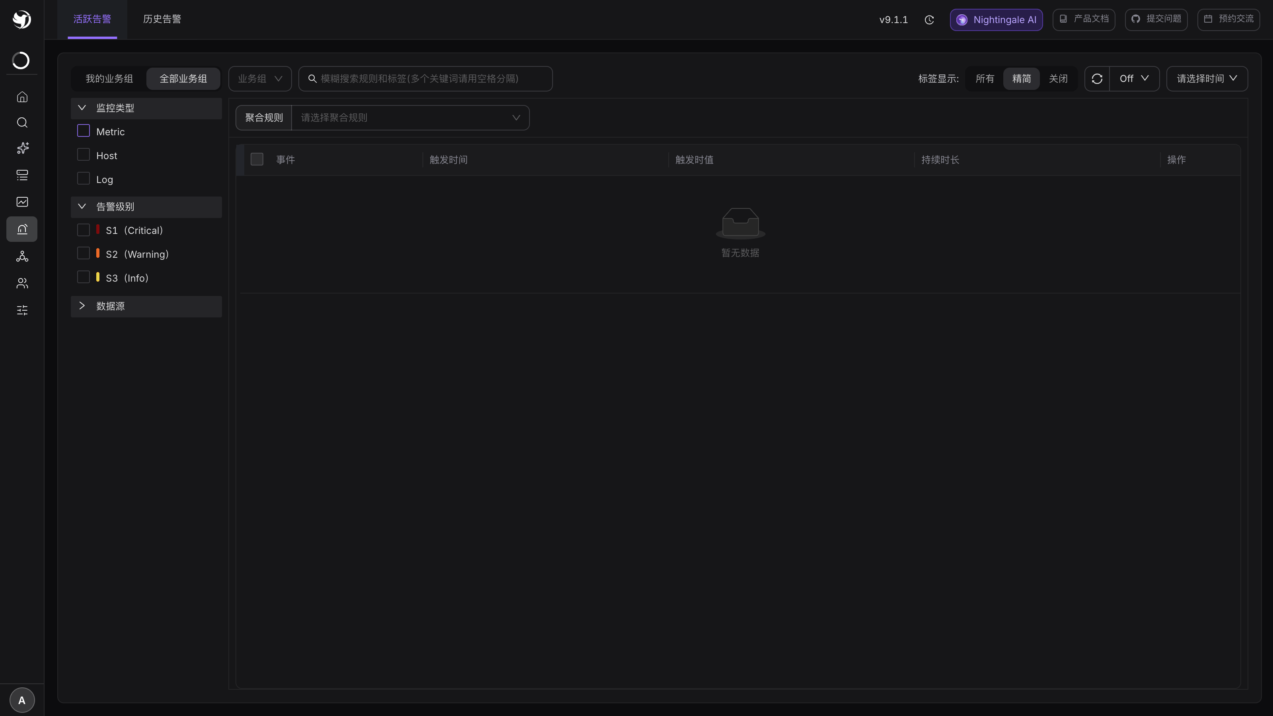The height and width of the screenshot is (716, 1273).
Task: Toggle the select-all checkbox in table header
Action: 257,159
